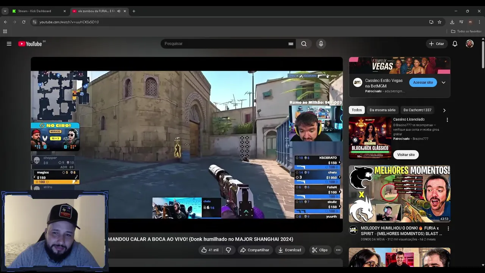Show more filter chips with right arrow
Screen dimensions: 485x273
444,110
